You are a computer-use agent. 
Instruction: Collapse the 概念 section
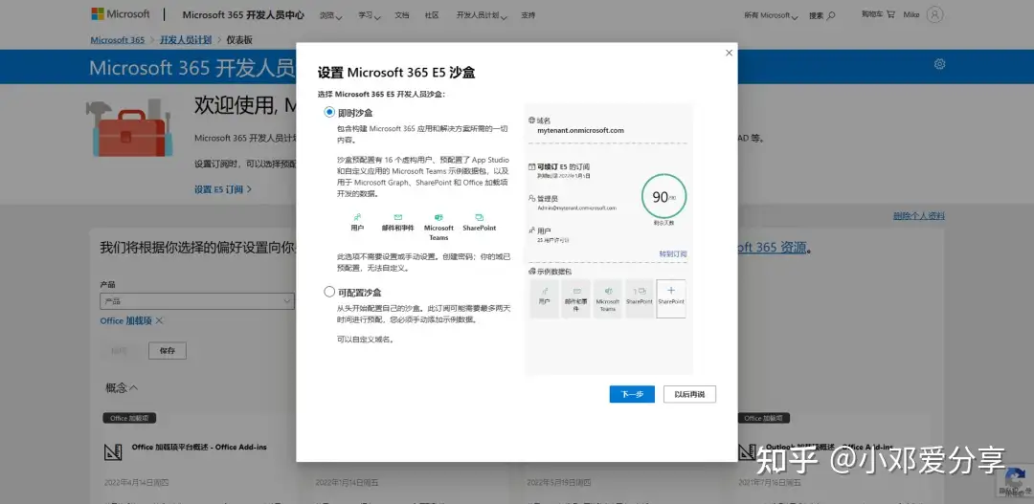click(x=122, y=388)
